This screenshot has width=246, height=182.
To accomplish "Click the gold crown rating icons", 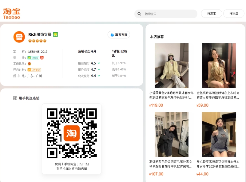I will point(37,41).
